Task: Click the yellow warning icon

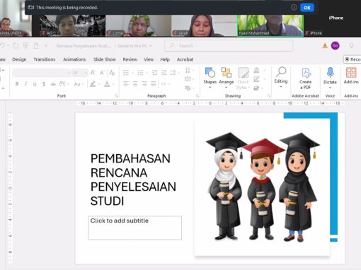Action: click(x=325, y=46)
